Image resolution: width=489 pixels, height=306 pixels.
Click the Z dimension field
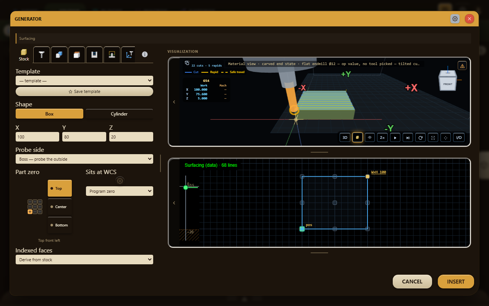click(131, 137)
